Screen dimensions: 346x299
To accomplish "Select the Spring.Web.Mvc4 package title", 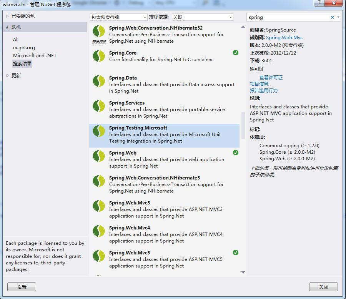I will 130,228.
